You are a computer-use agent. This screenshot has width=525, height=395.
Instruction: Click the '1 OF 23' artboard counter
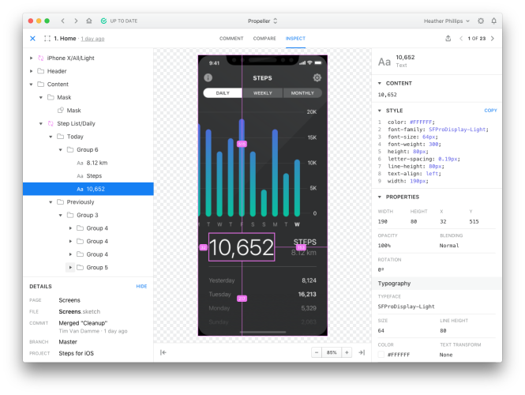point(477,39)
